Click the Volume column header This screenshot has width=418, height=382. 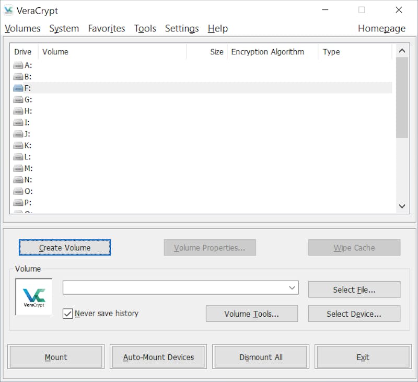[112, 52]
